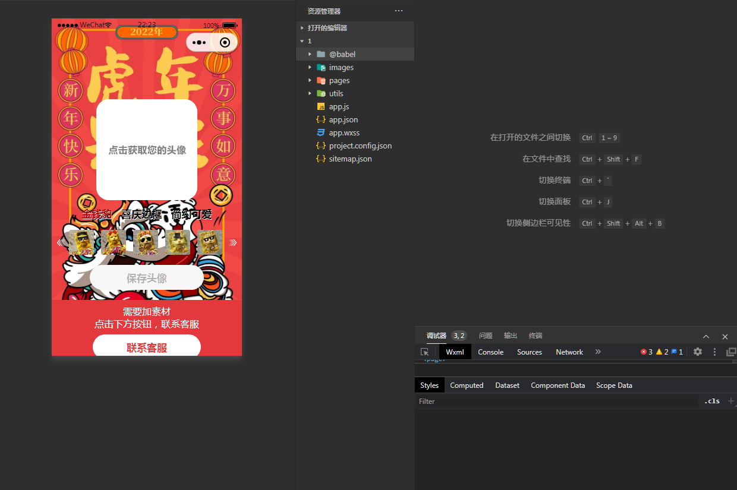
Task: Click the red error count badge
Action: (647, 352)
